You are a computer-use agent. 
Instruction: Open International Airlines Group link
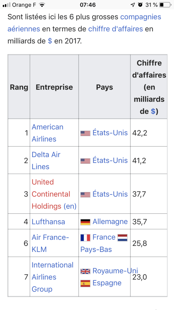tap(53, 277)
